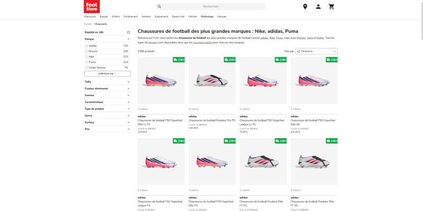
Task: Open the Marques menu
Action: point(222,17)
